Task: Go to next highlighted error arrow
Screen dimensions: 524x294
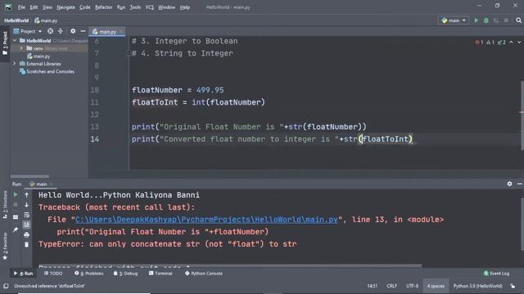Action: click(519, 42)
